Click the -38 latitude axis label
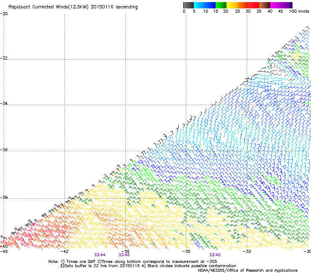 pos(4,197)
